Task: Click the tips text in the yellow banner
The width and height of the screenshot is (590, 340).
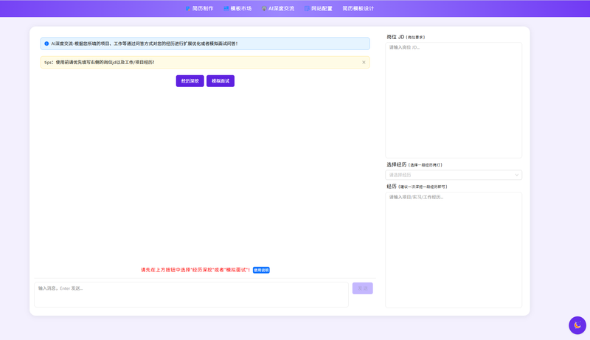Action: pyautogui.click(x=100, y=63)
